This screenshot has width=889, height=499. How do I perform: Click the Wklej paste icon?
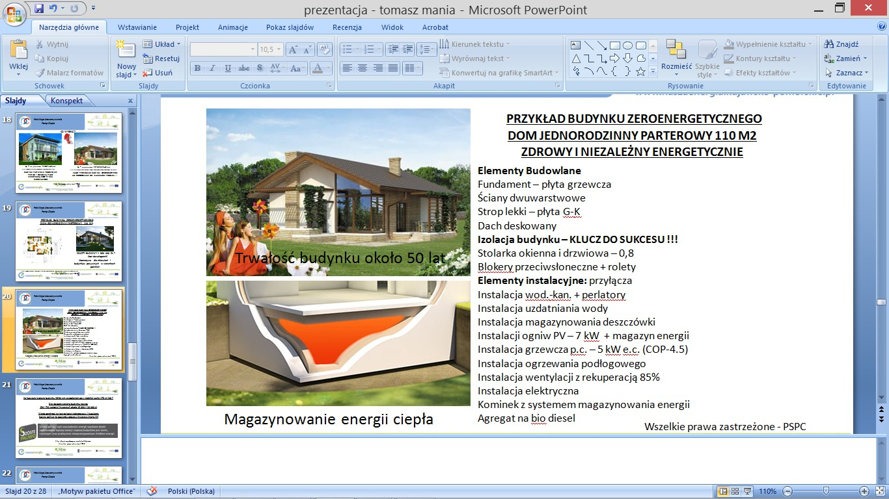pos(18,49)
